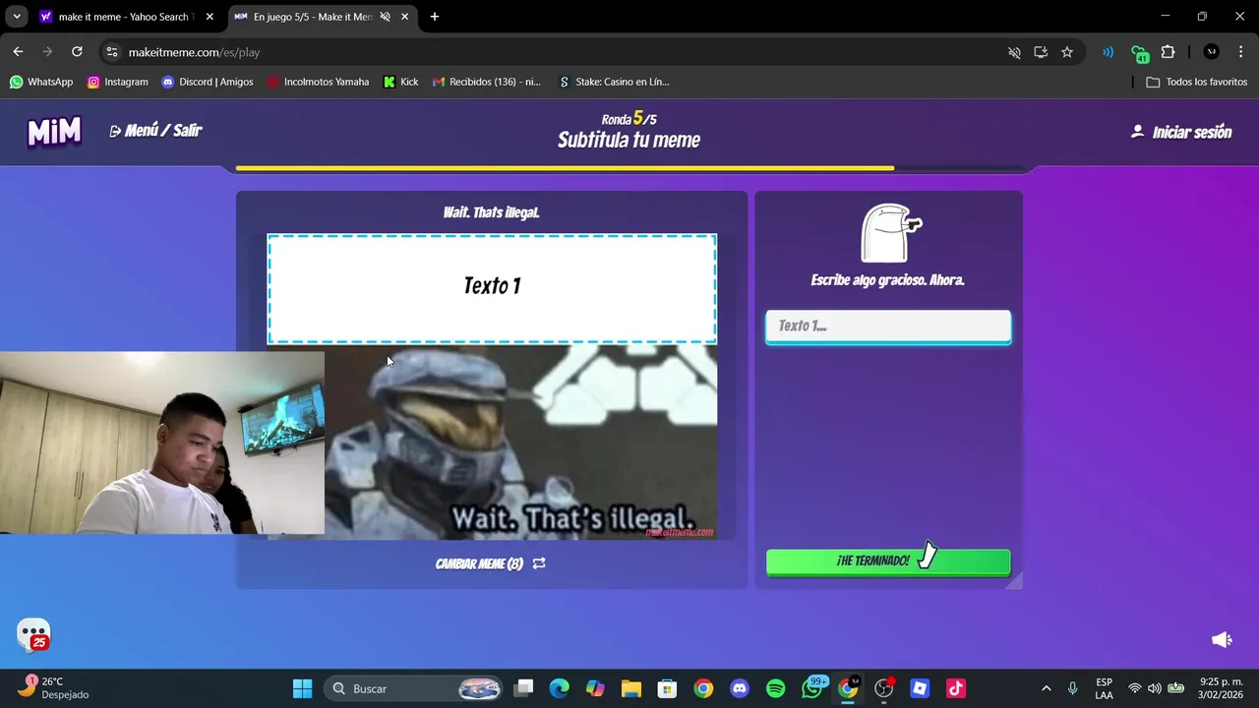Open the Chrome three-dot menu
The width and height of the screenshot is (1259, 708).
(x=1240, y=52)
